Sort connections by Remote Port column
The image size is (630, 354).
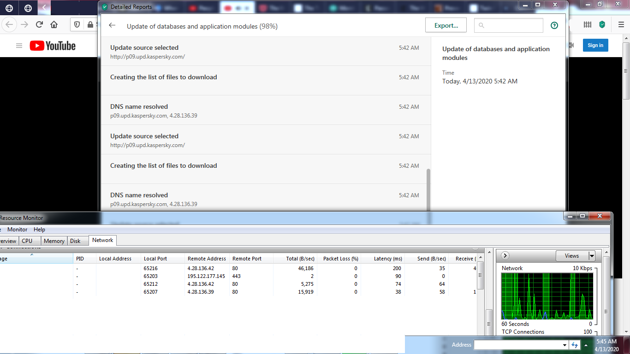pos(251,259)
